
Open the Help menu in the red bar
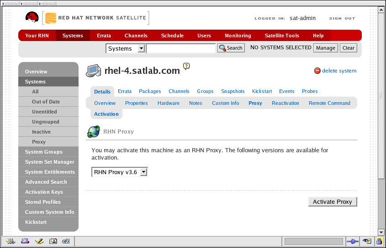(x=318, y=36)
